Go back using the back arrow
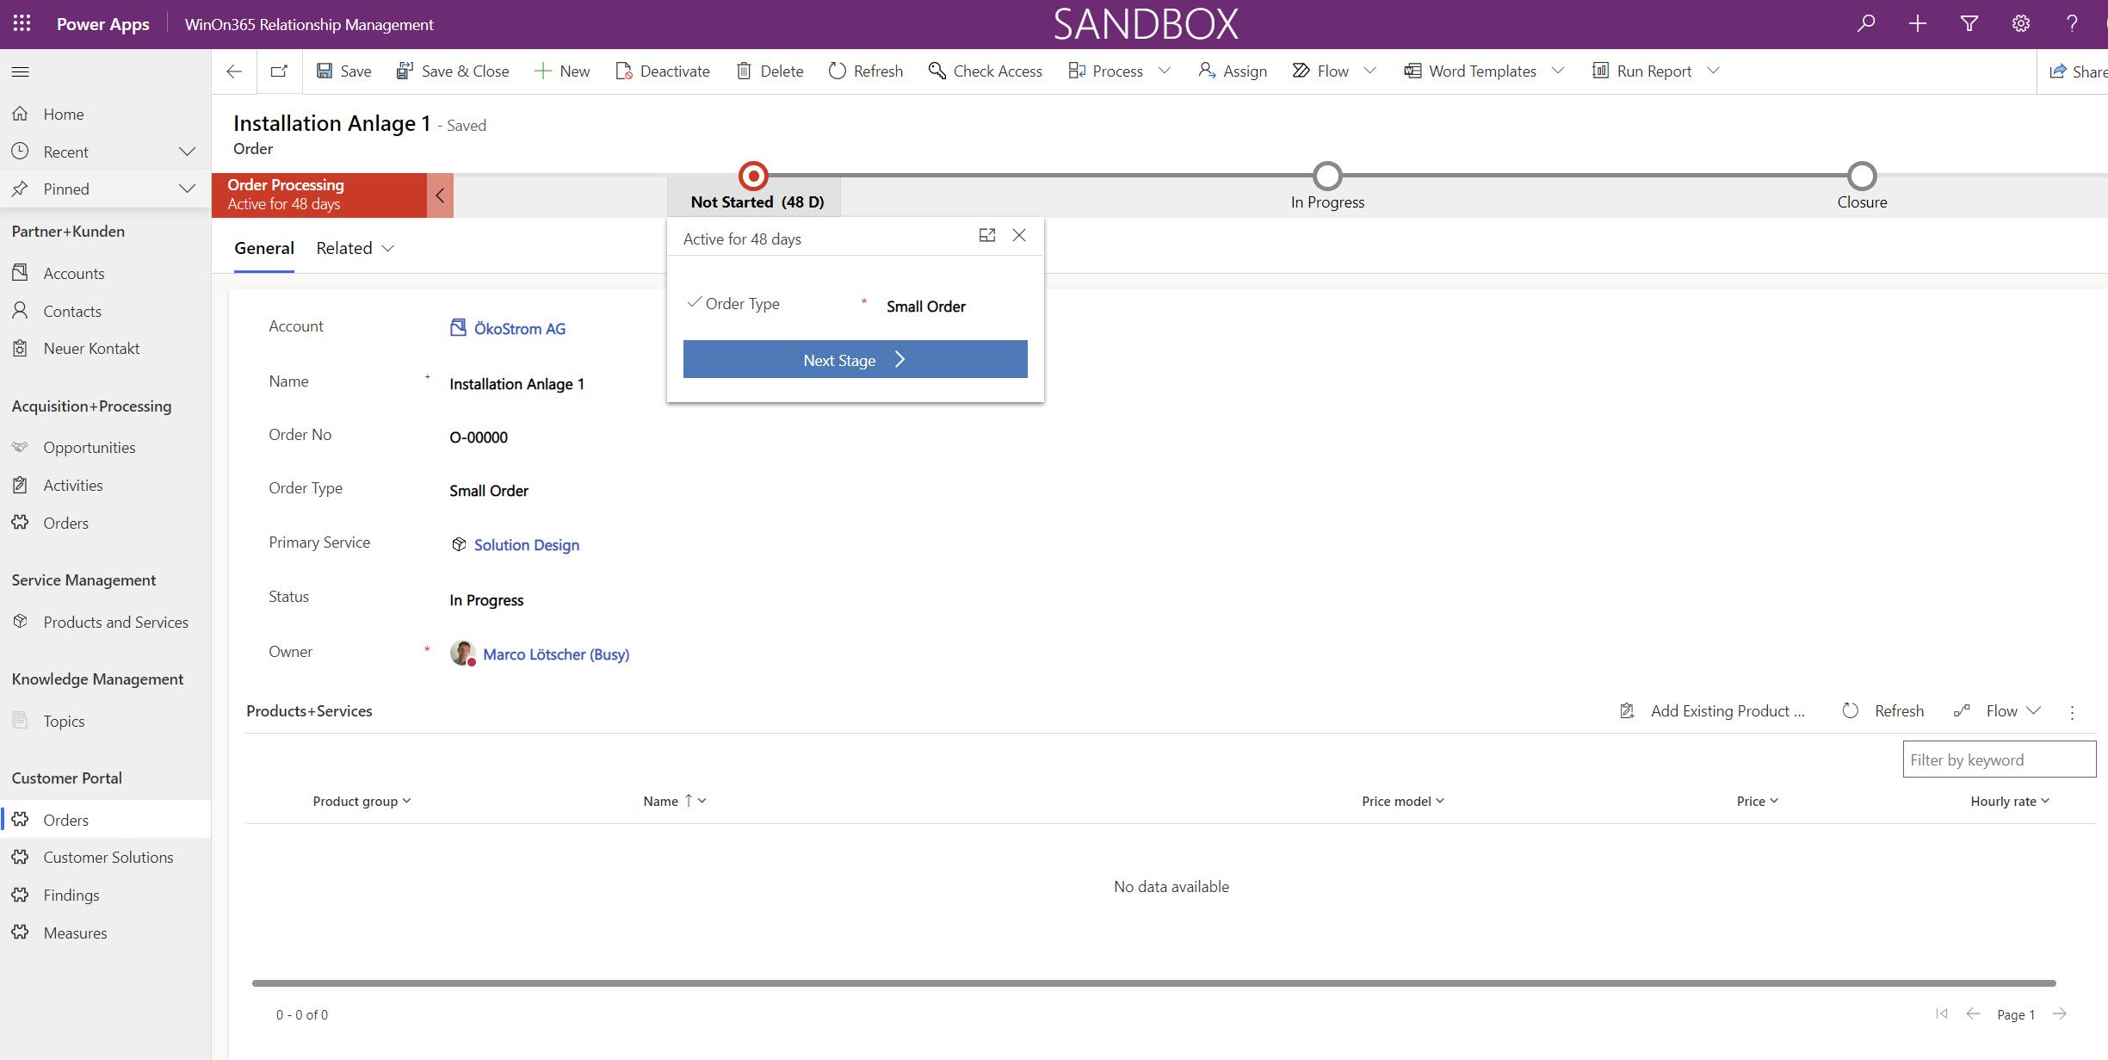This screenshot has width=2108, height=1060. [x=234, y=71]
